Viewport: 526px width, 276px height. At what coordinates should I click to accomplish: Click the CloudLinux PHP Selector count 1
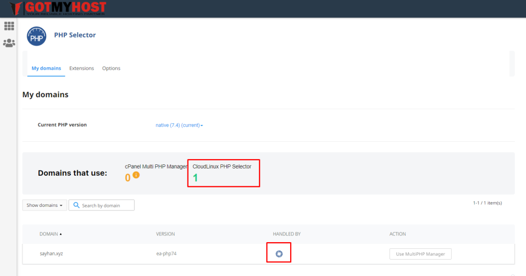(195, 178)
